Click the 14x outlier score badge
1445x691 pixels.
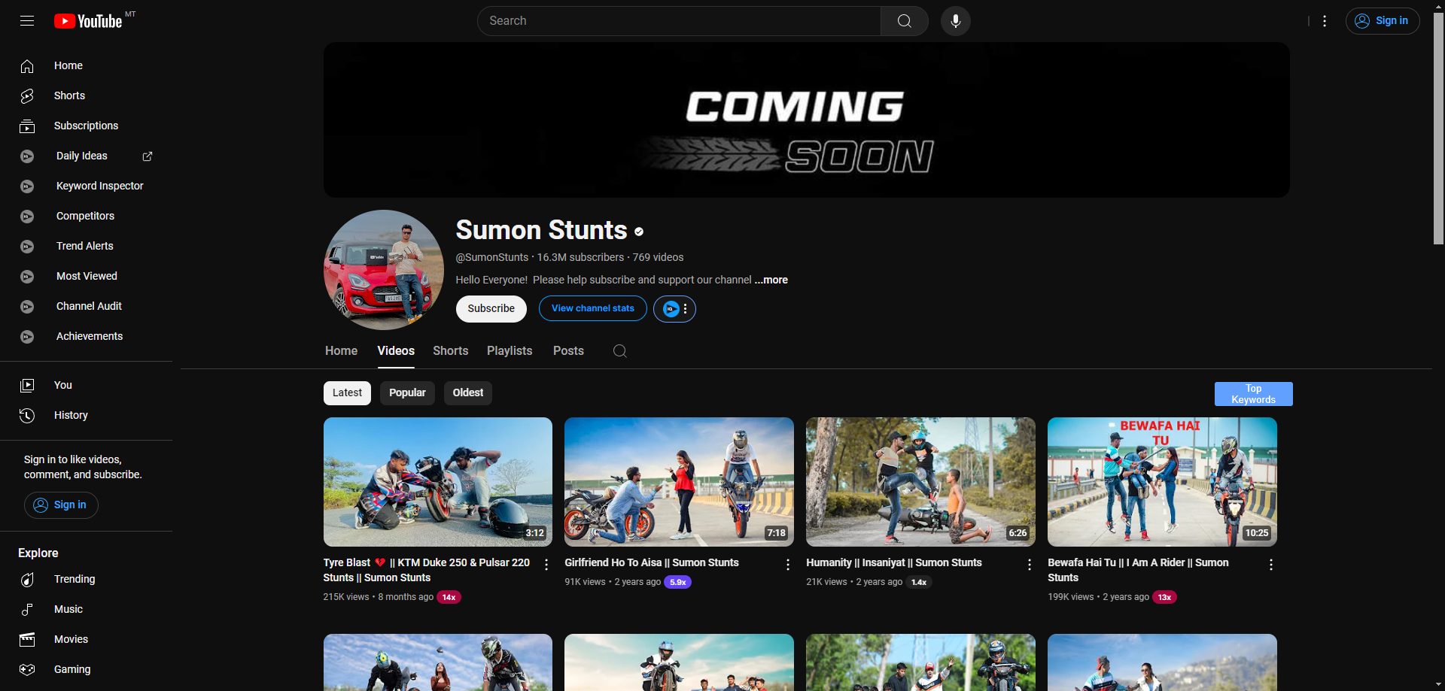tap(449, 597)
